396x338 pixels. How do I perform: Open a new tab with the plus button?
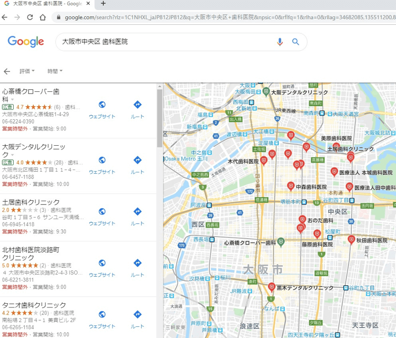pos(103,4)
